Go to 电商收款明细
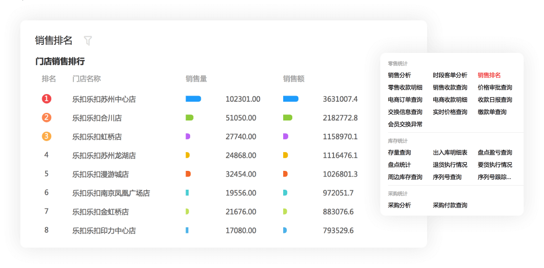Image resolution: width=544 pixels, height=268 pixels. [450, 100]
